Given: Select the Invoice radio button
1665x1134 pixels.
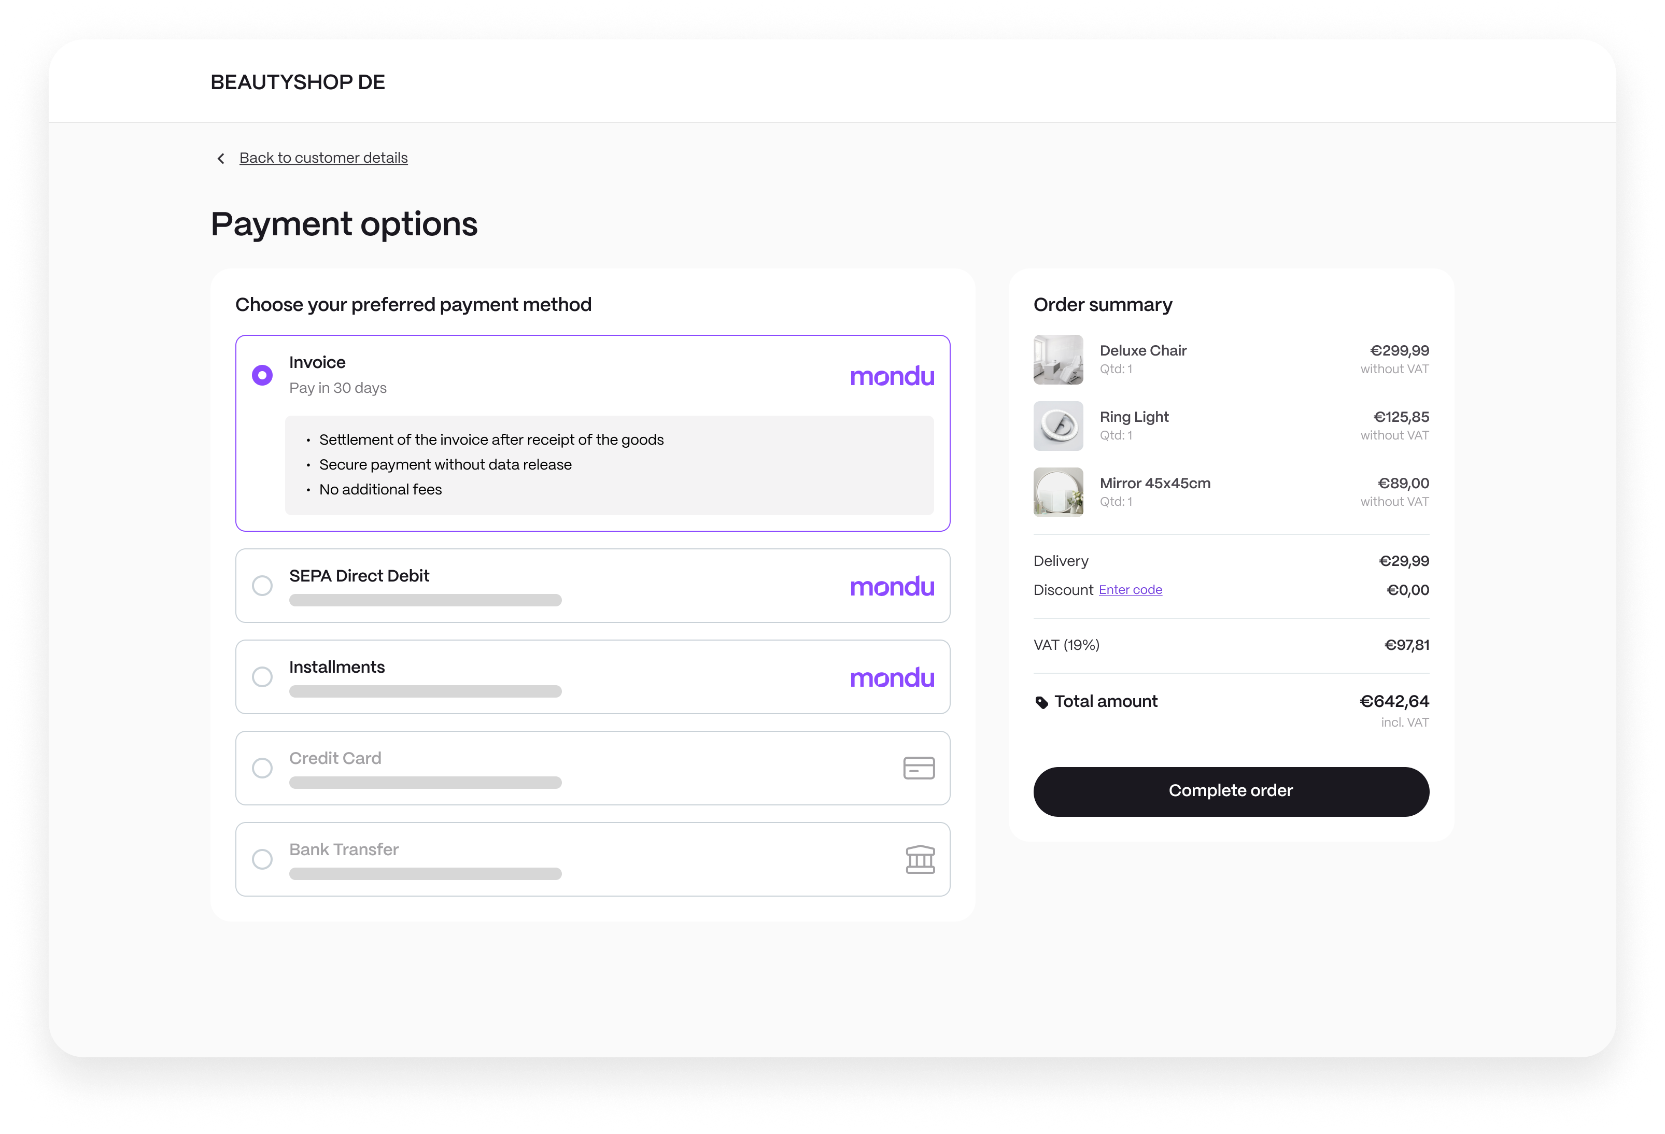Looking at the screenshot, I should click(262, 375).
